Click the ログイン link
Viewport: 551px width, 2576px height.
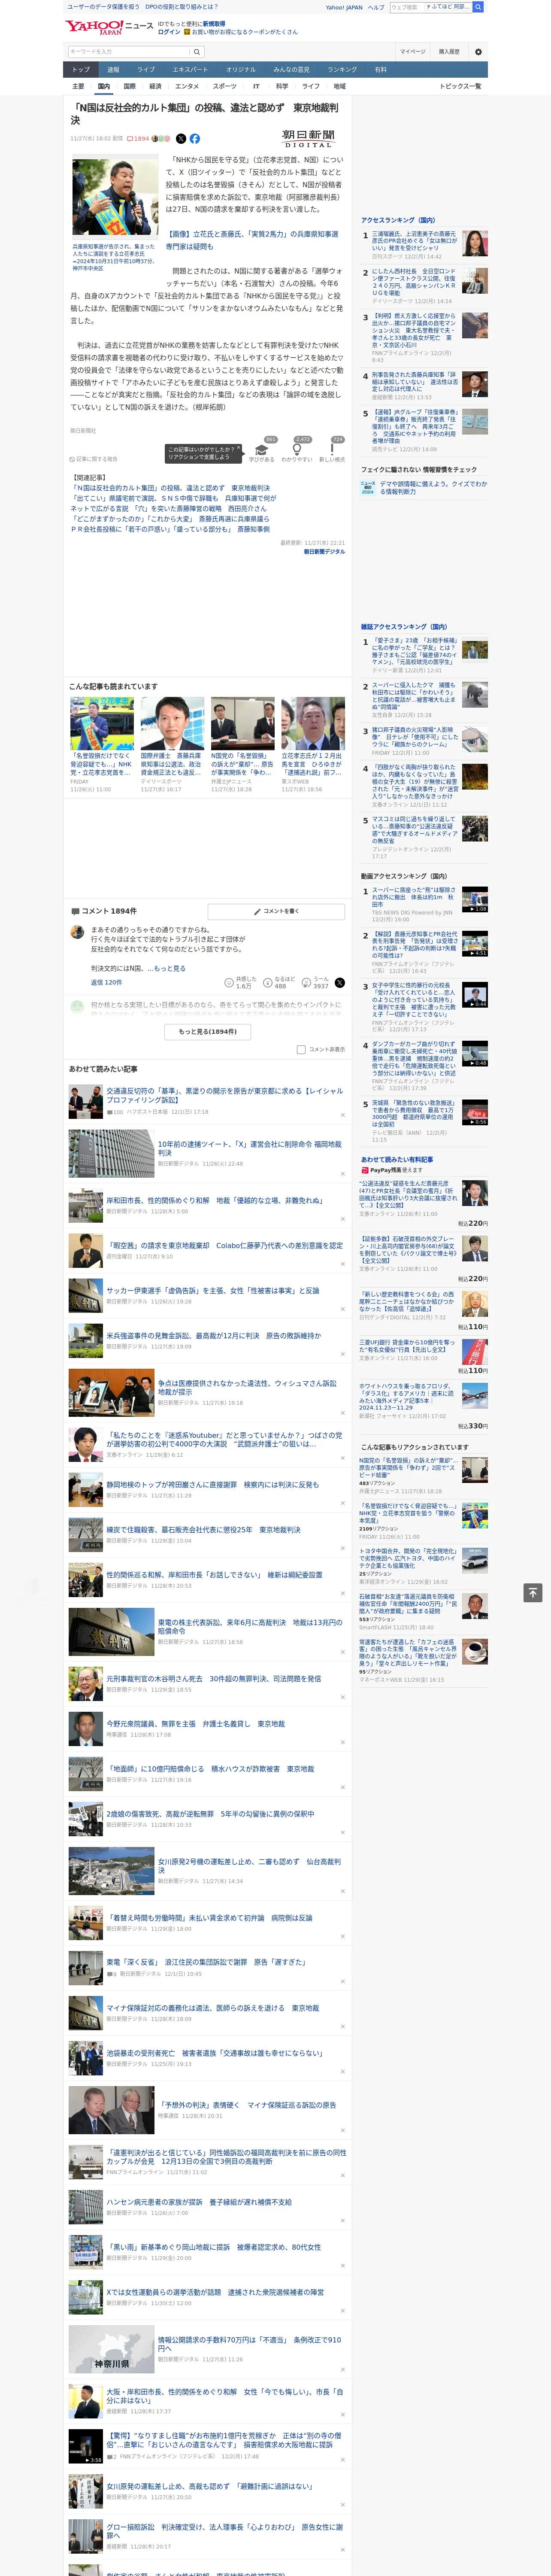(169, 32)
